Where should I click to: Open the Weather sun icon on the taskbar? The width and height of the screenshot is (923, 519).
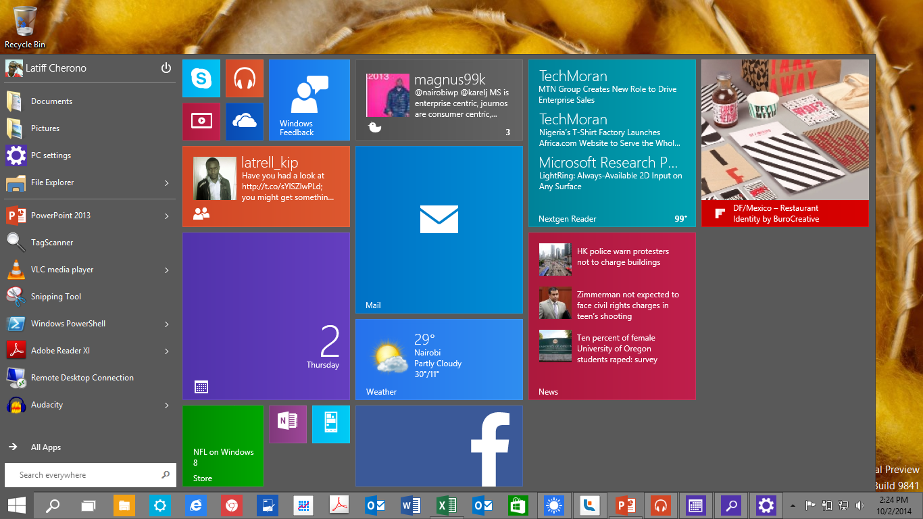tap(554, 505)
